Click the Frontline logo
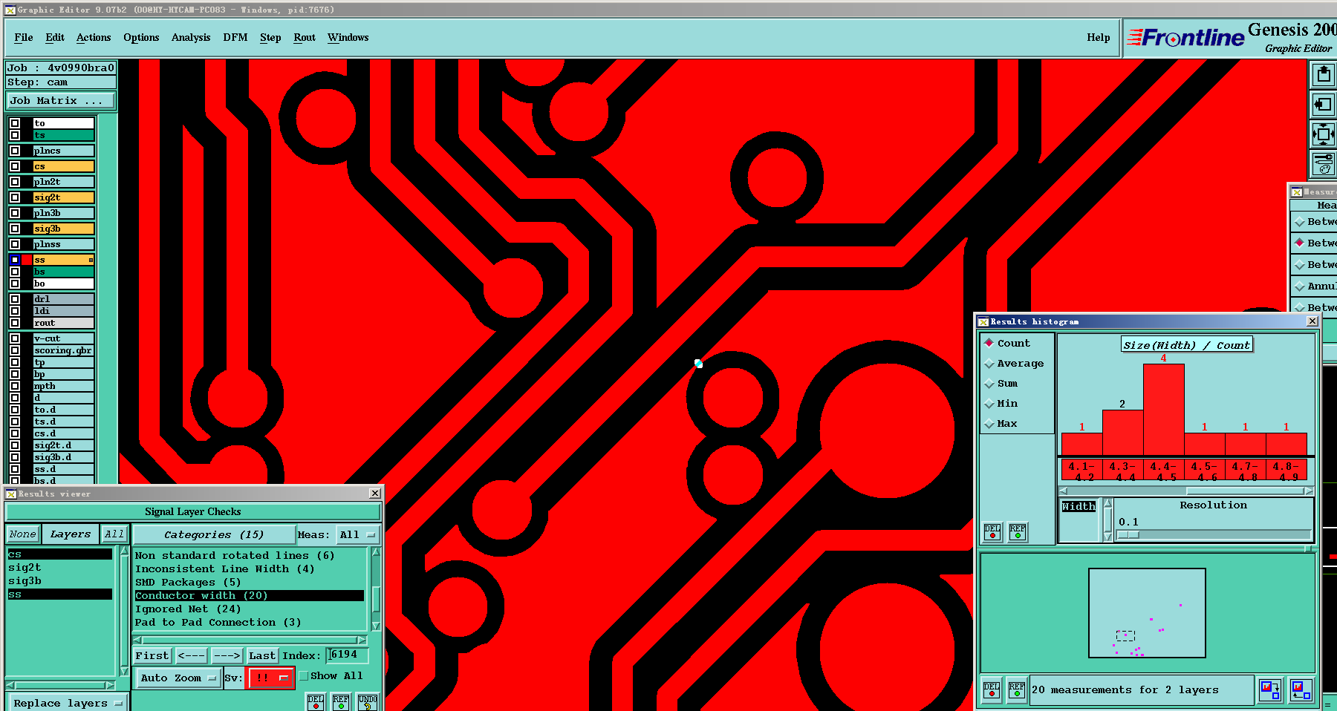This screenshot has width=1337, height=711. tap(1185, 37)
